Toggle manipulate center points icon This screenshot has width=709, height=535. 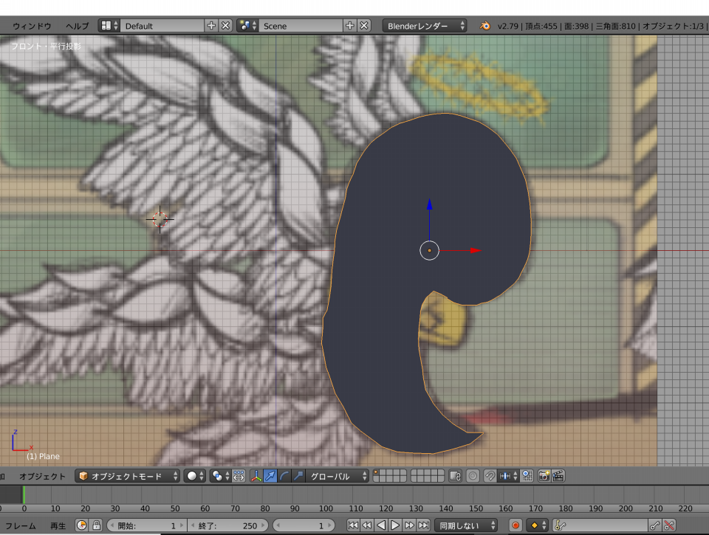coord(239,476)
